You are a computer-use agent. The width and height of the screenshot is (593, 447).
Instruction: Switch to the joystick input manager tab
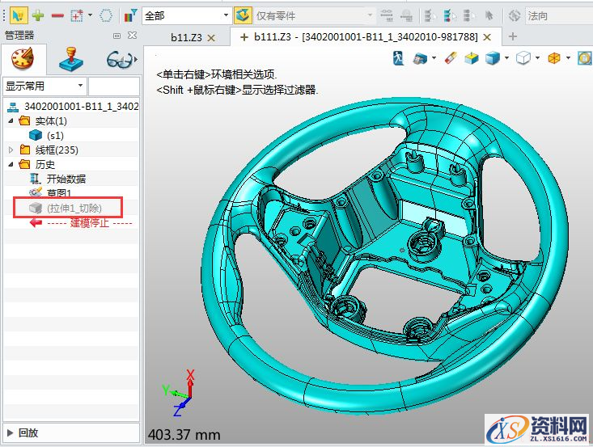pyautogui.click(x=71, y=59)
